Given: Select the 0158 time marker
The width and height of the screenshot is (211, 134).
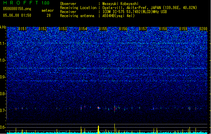Looking at the screenshot, I should tap(163, 29).
